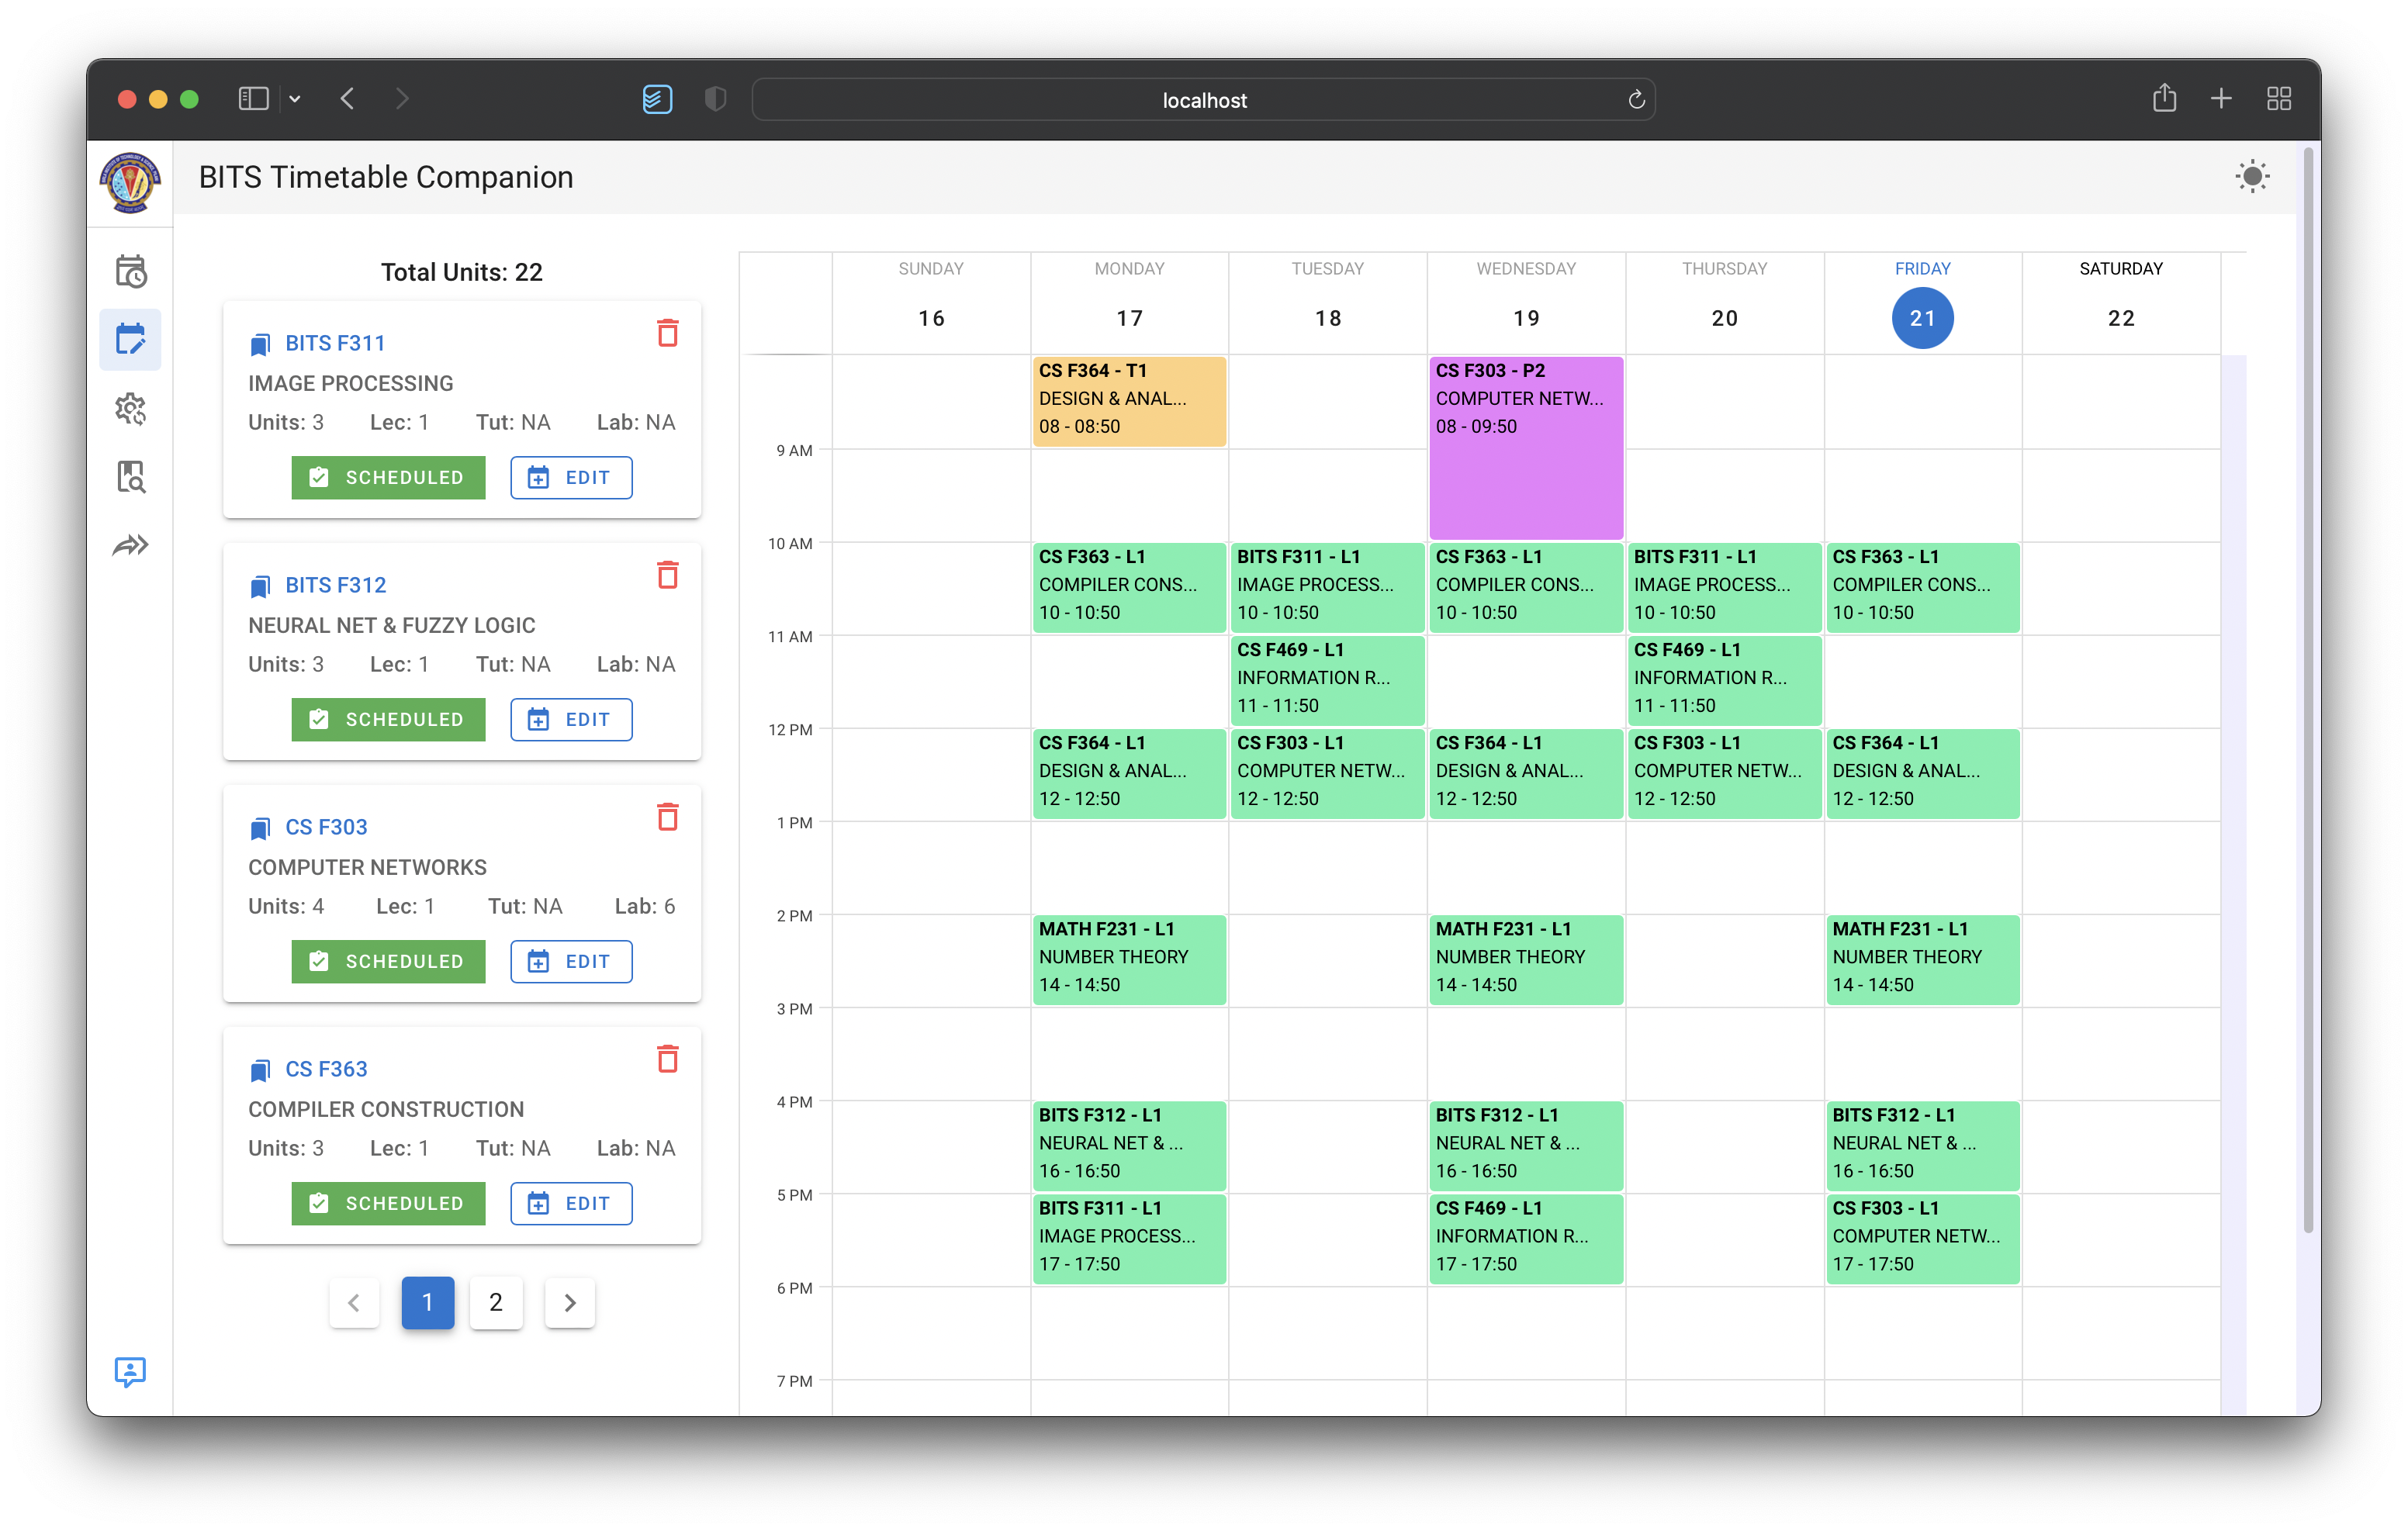Select the calendar edit icon in sidebar

131,340
